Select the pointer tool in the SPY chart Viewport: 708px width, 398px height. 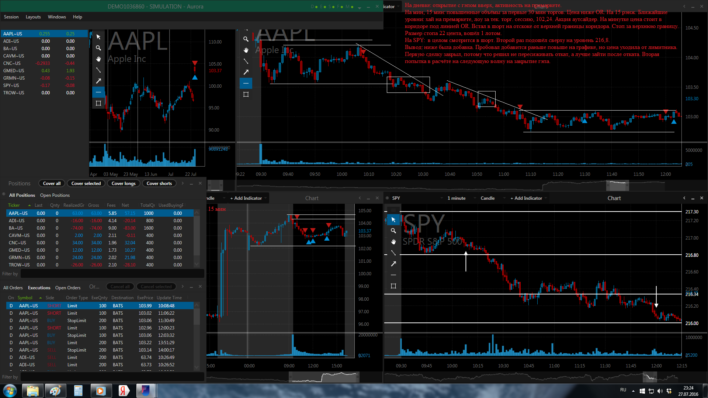coord(393,220)
